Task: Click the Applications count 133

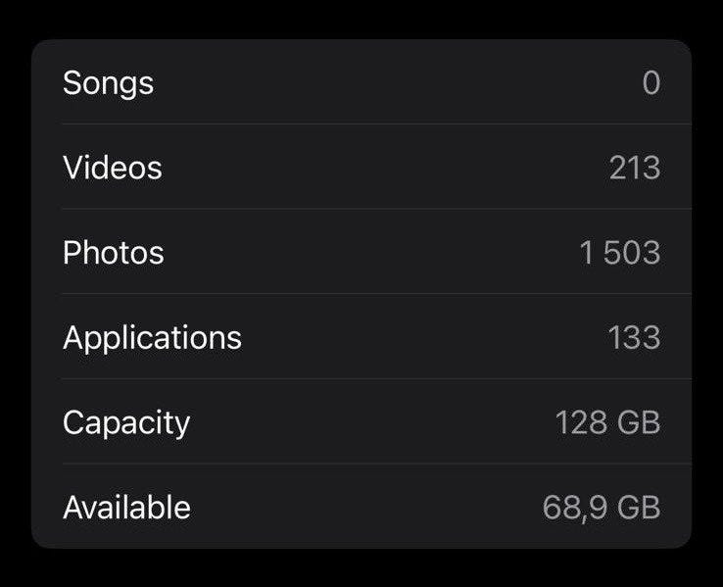Action: pyautogui.click(x=634, y=338)
